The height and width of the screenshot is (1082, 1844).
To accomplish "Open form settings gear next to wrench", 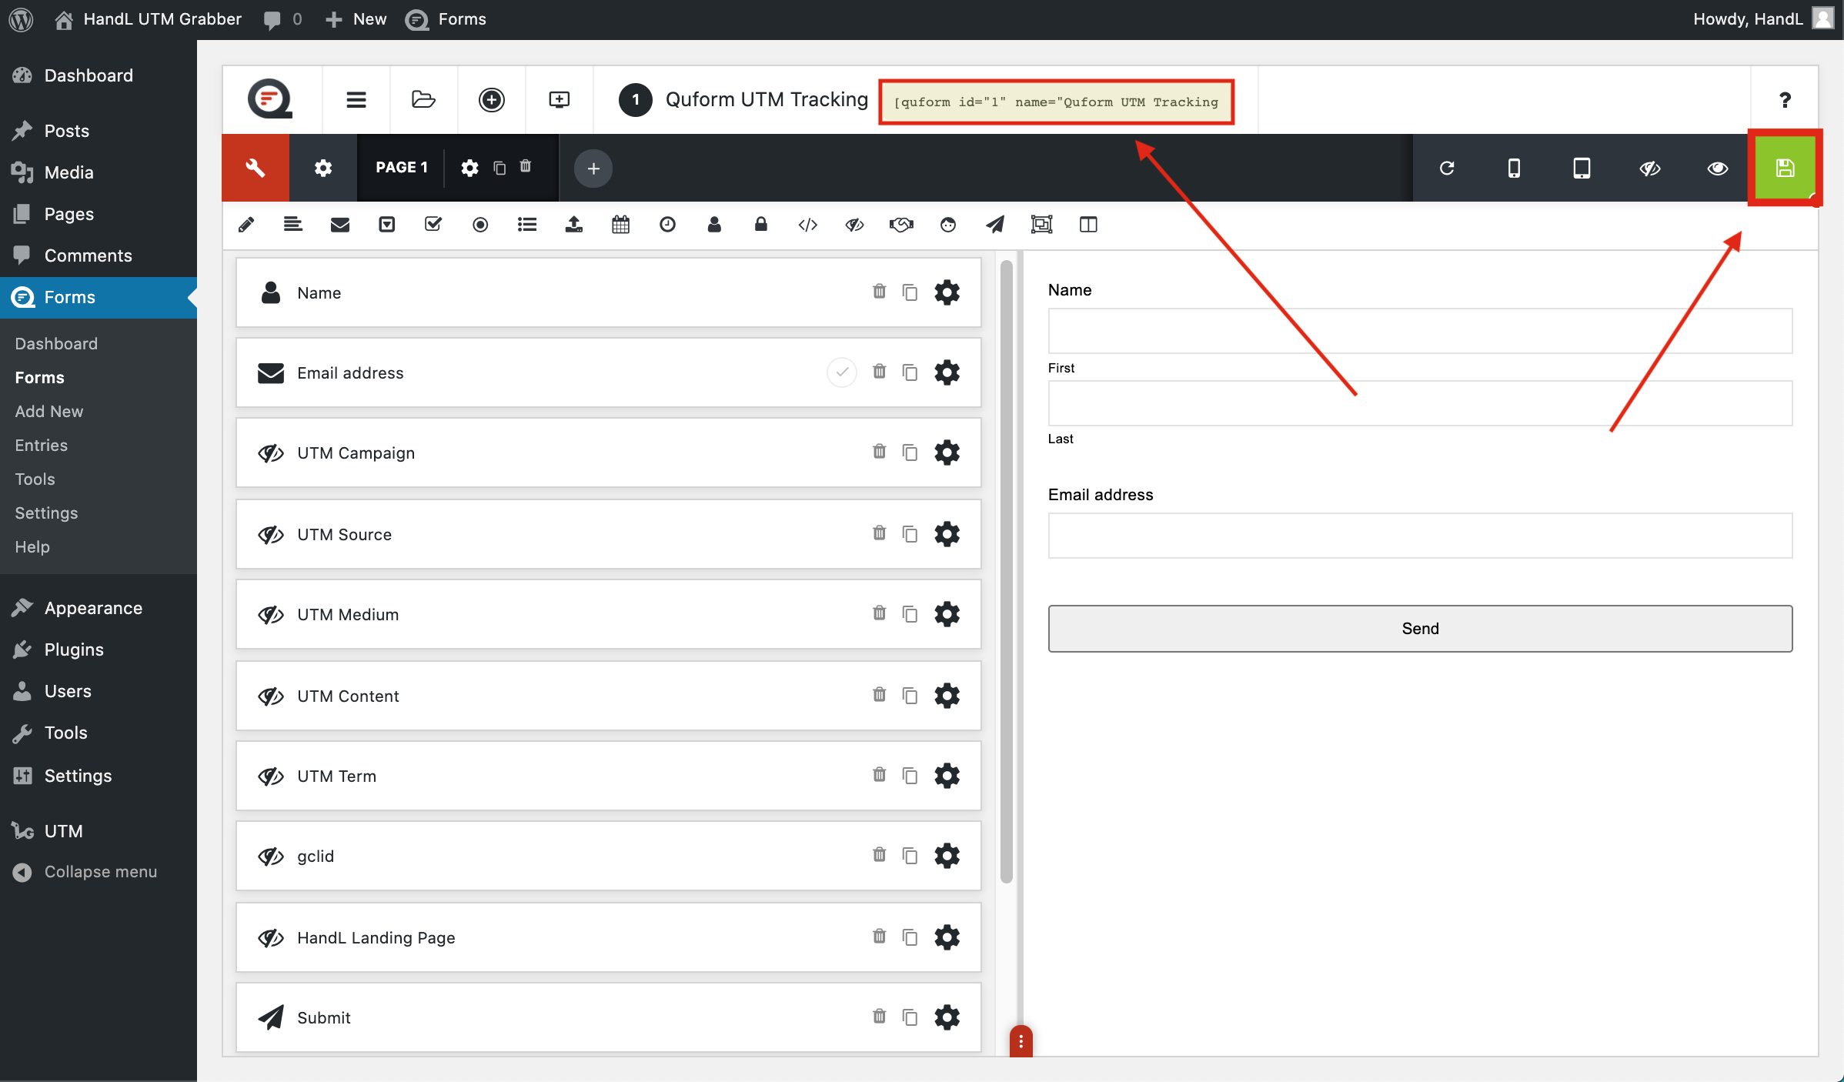I will pos(323,168).
